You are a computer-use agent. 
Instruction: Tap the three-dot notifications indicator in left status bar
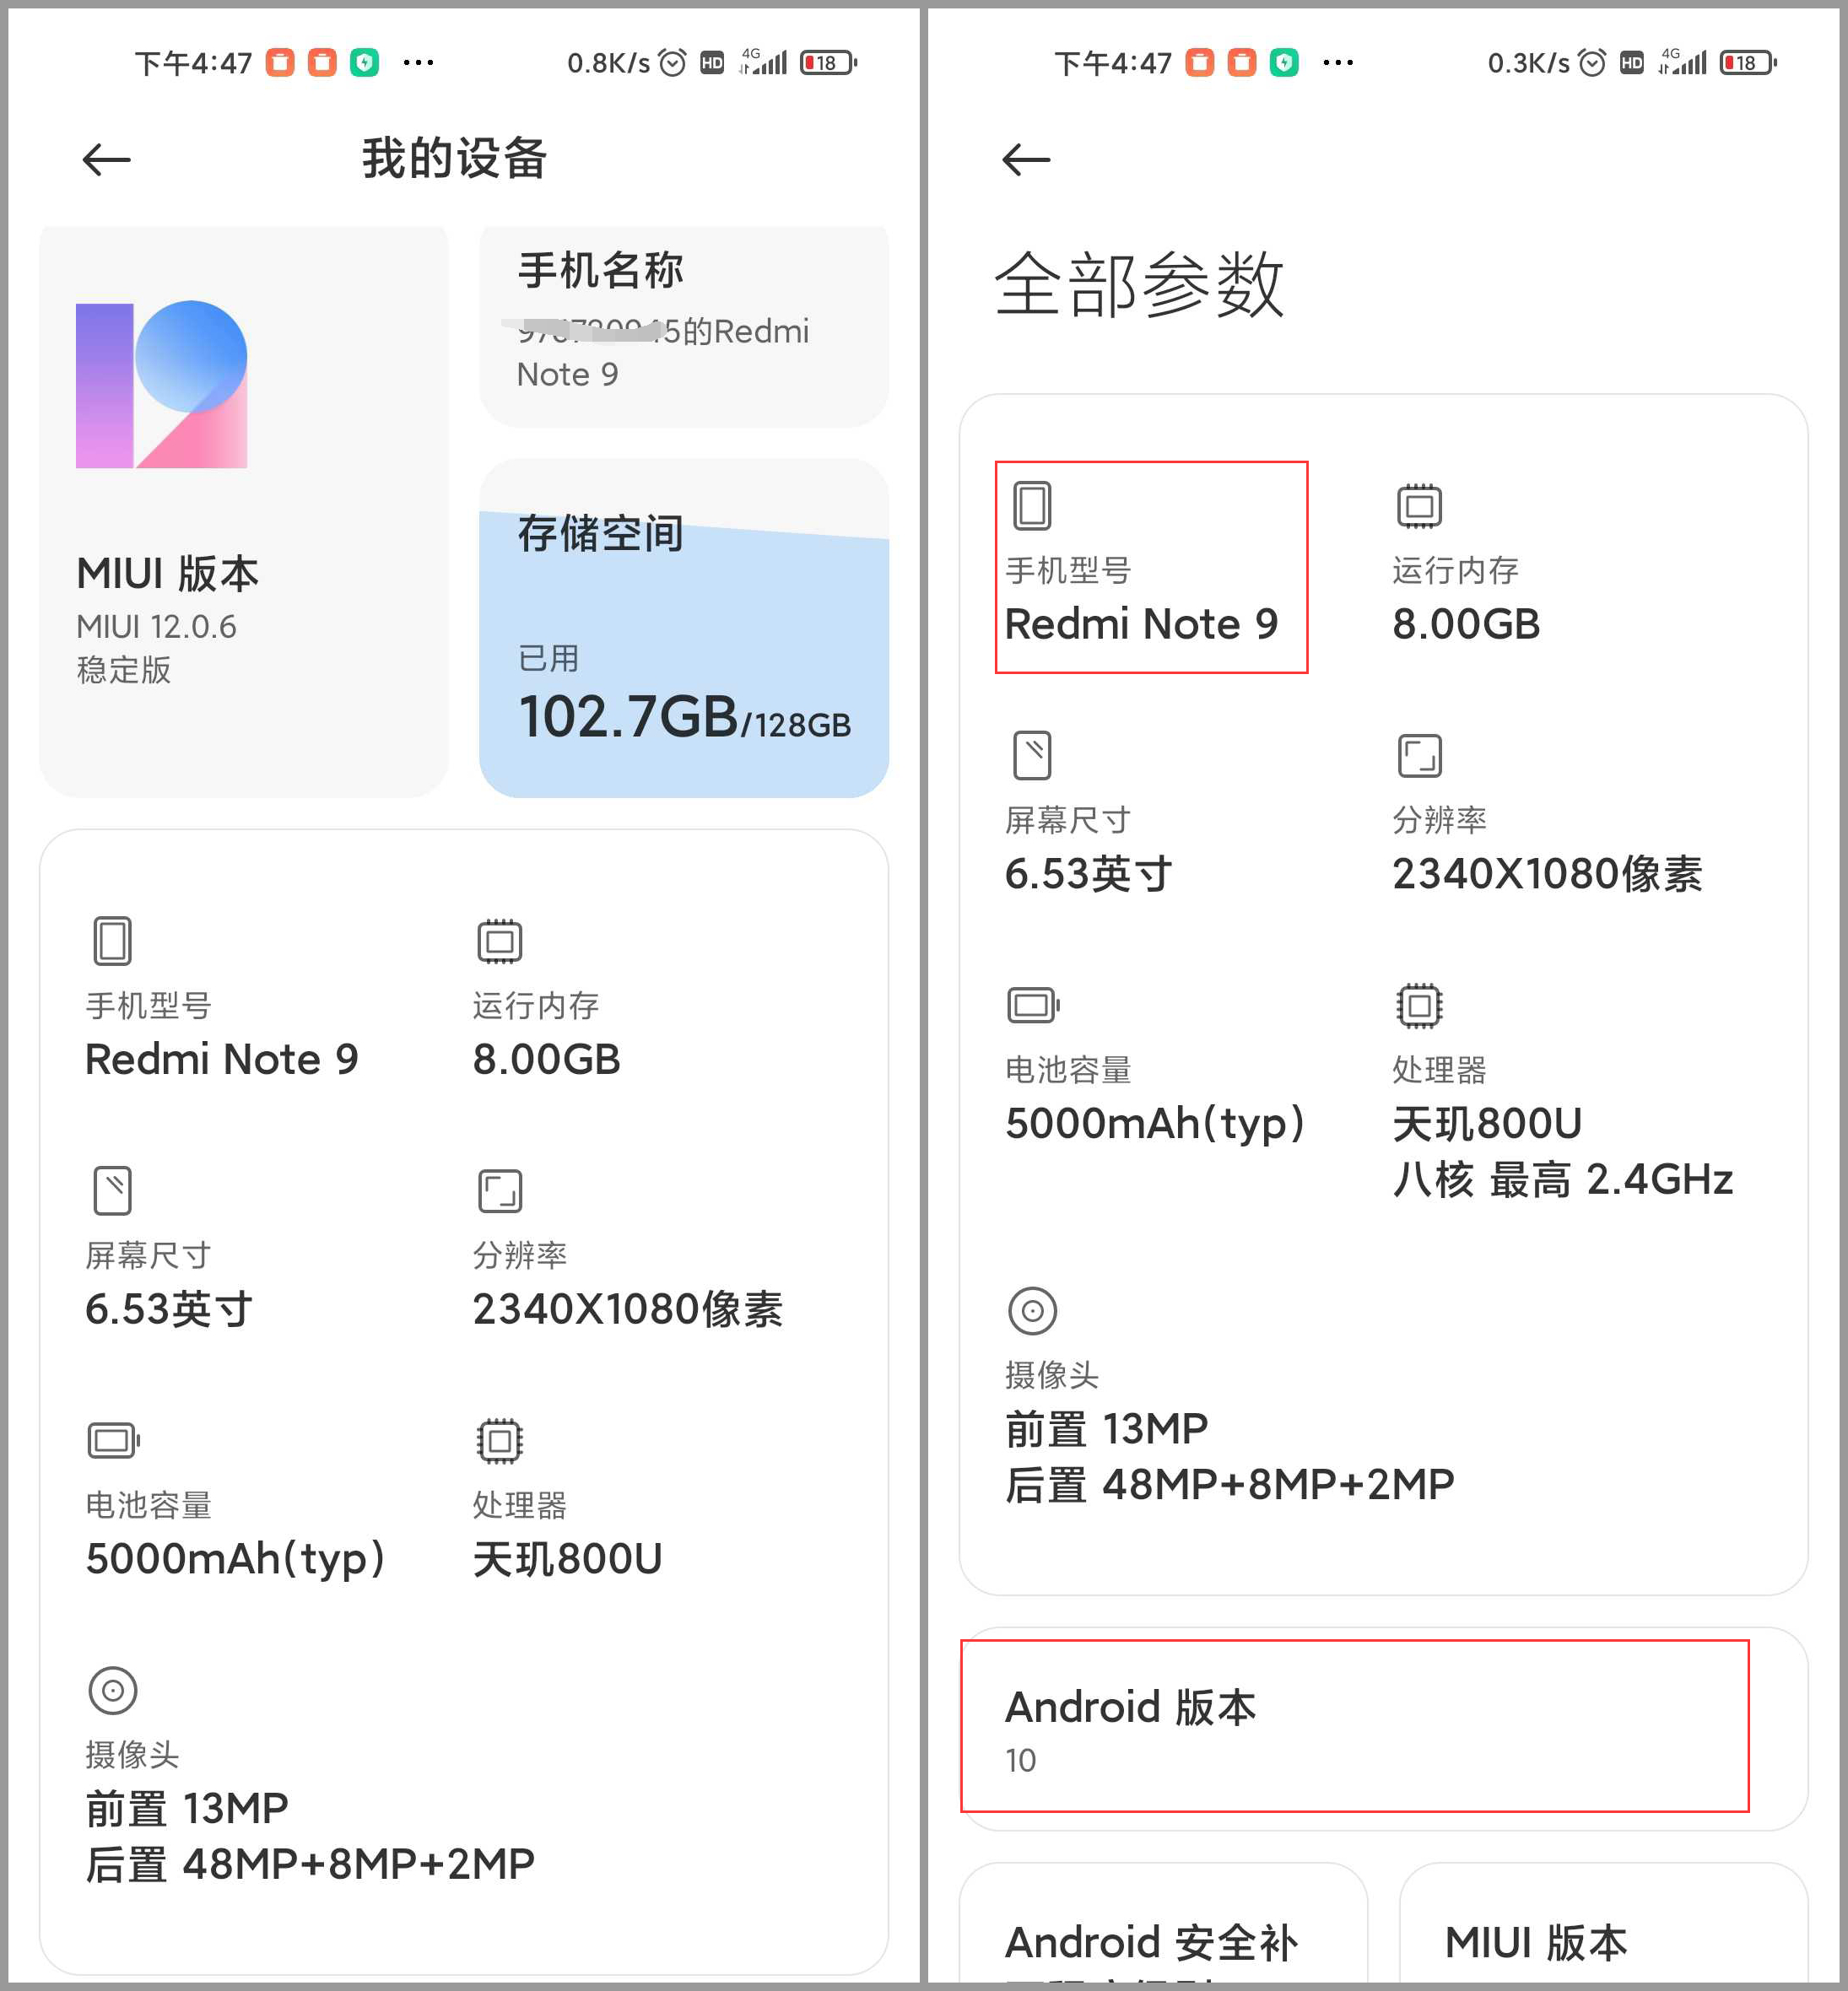[418, 63]
